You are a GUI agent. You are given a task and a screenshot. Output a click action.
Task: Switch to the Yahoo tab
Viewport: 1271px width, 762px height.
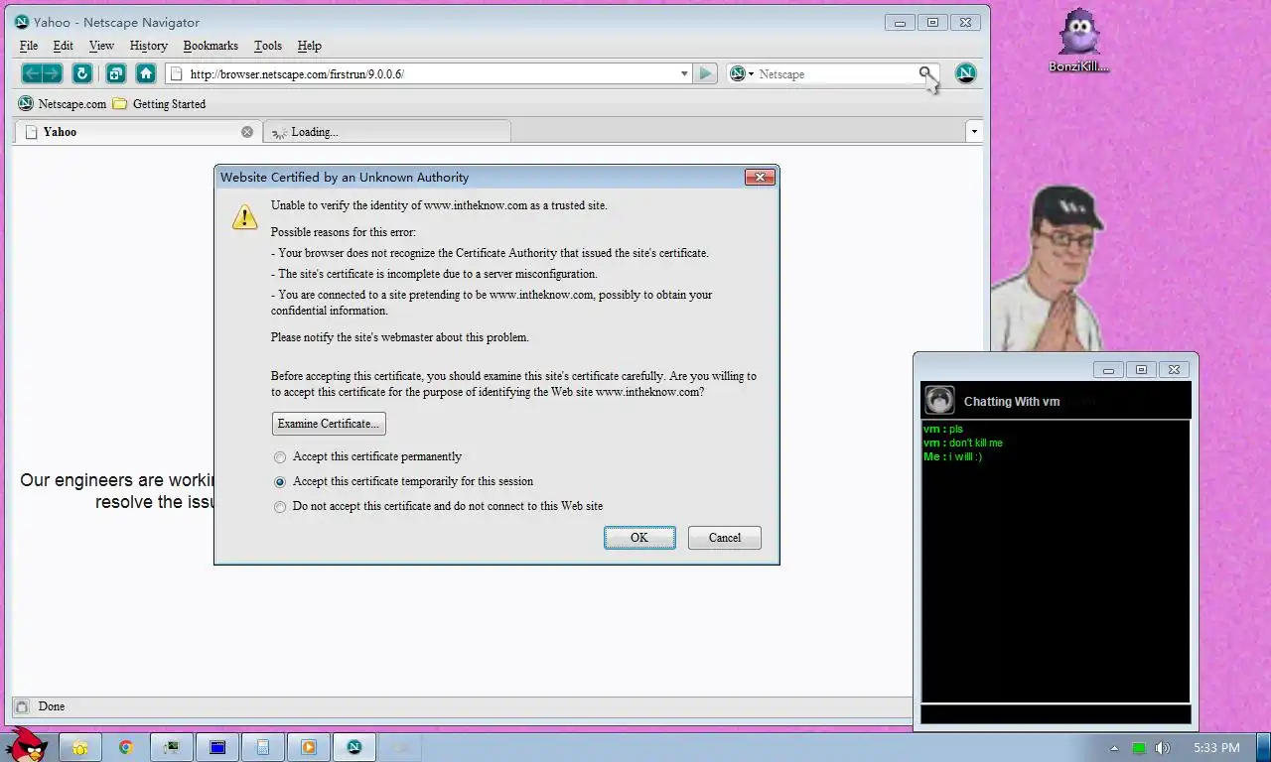click(137, 131)
